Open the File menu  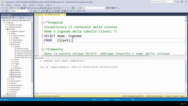[2, 5]
